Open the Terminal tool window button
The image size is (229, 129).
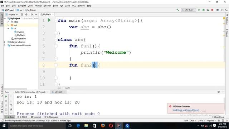[x=36, y=117]
